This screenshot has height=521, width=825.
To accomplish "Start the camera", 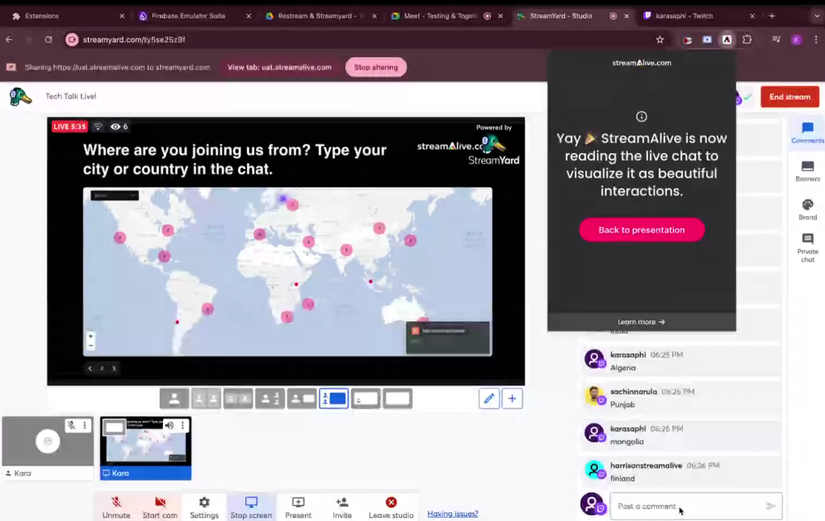I will pos(160,507).
